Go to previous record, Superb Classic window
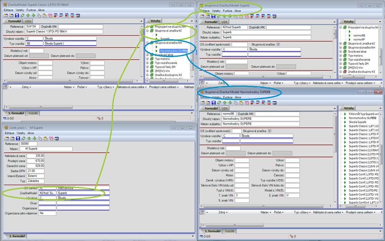 28,15
